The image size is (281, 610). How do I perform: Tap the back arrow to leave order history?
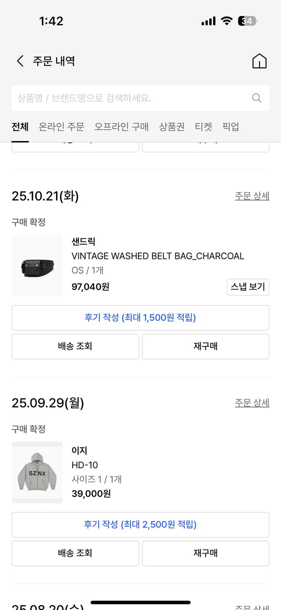click(x=19, y=61)
